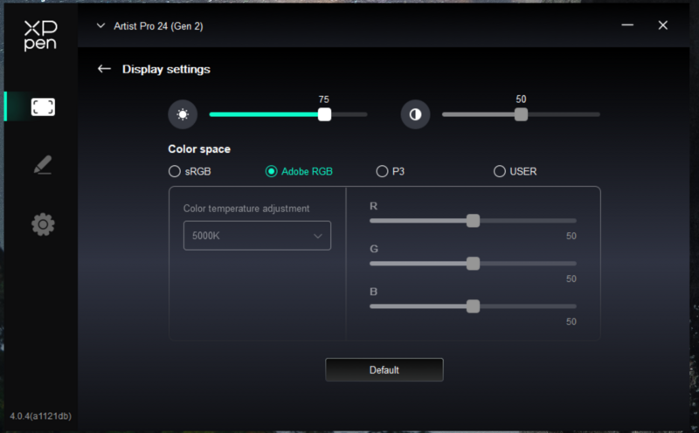
Task: Select the sRGB color space
Action: click(190, 171)
